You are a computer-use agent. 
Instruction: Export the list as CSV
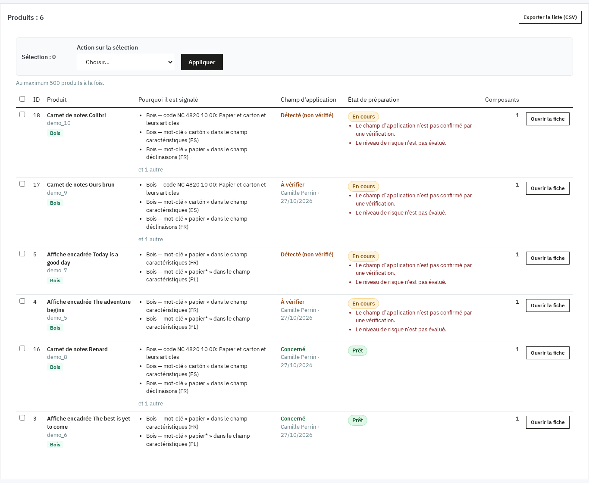(x=550, y=17)
